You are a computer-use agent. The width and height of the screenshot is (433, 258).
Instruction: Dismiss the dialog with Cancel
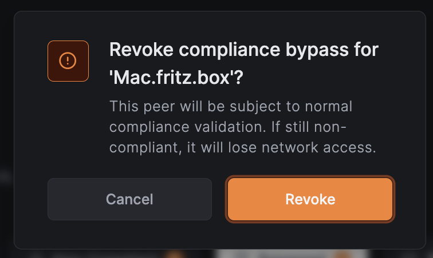coord(129,199)
